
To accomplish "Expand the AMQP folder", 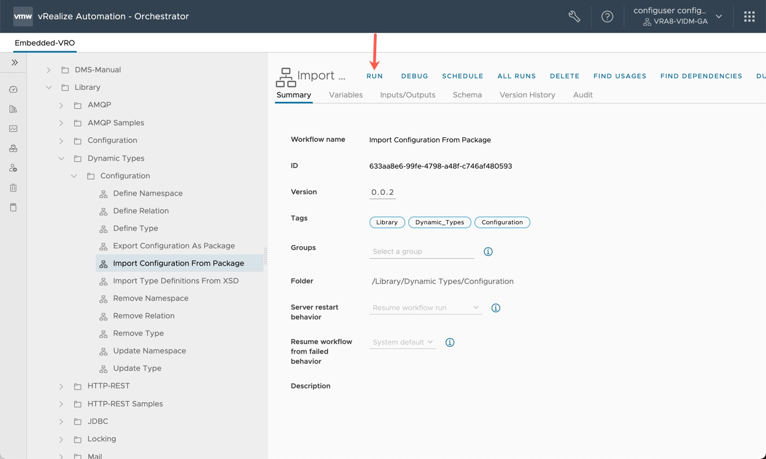I will [61, 105].
